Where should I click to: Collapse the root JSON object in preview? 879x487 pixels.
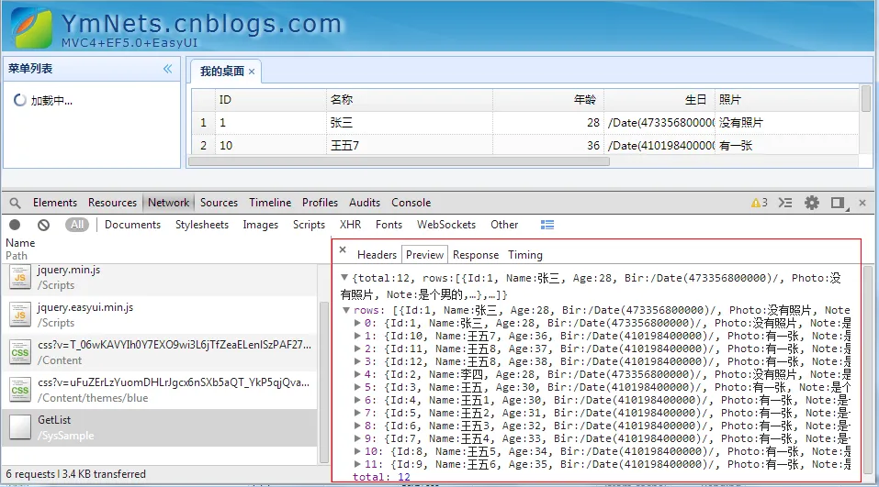[344, 278]
